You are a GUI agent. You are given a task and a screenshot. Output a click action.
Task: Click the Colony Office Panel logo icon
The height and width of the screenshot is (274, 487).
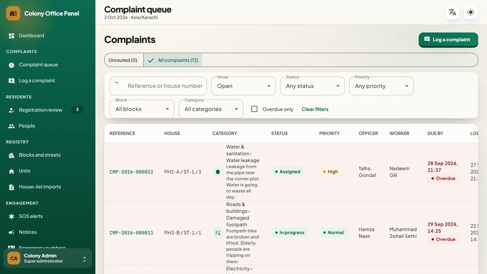tap(13, 13)
